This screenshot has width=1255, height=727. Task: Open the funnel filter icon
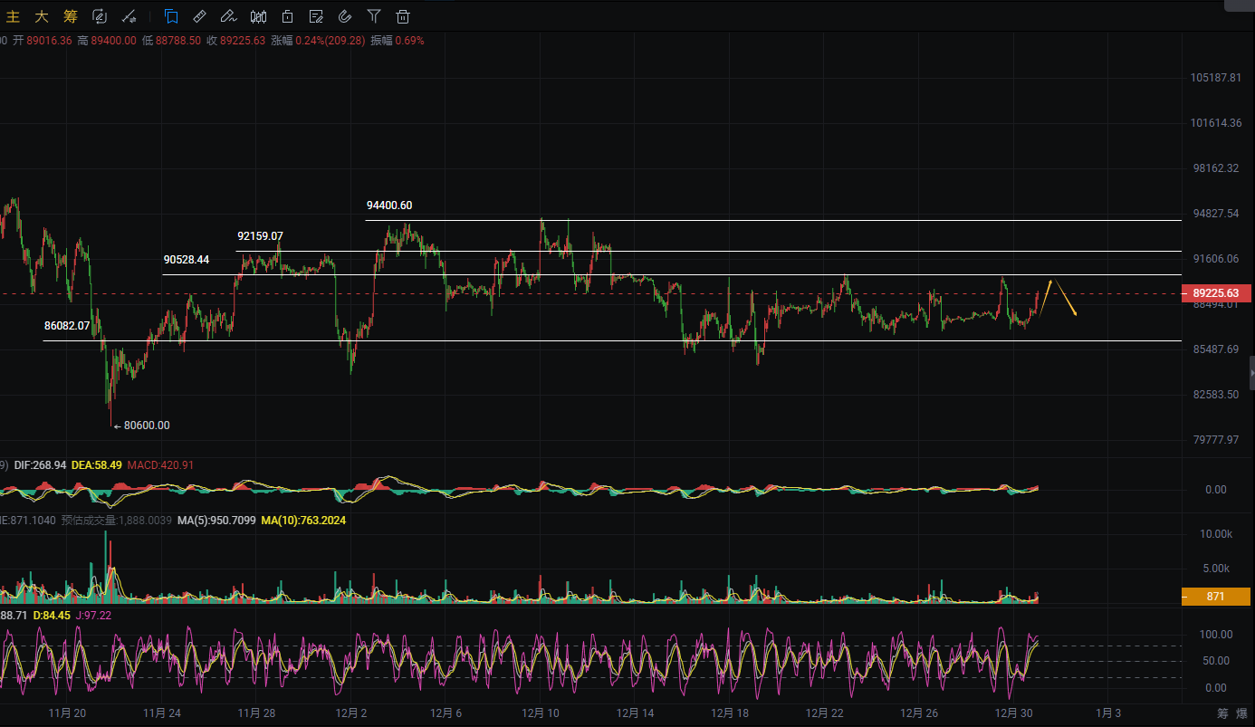[x=374, y=16]
